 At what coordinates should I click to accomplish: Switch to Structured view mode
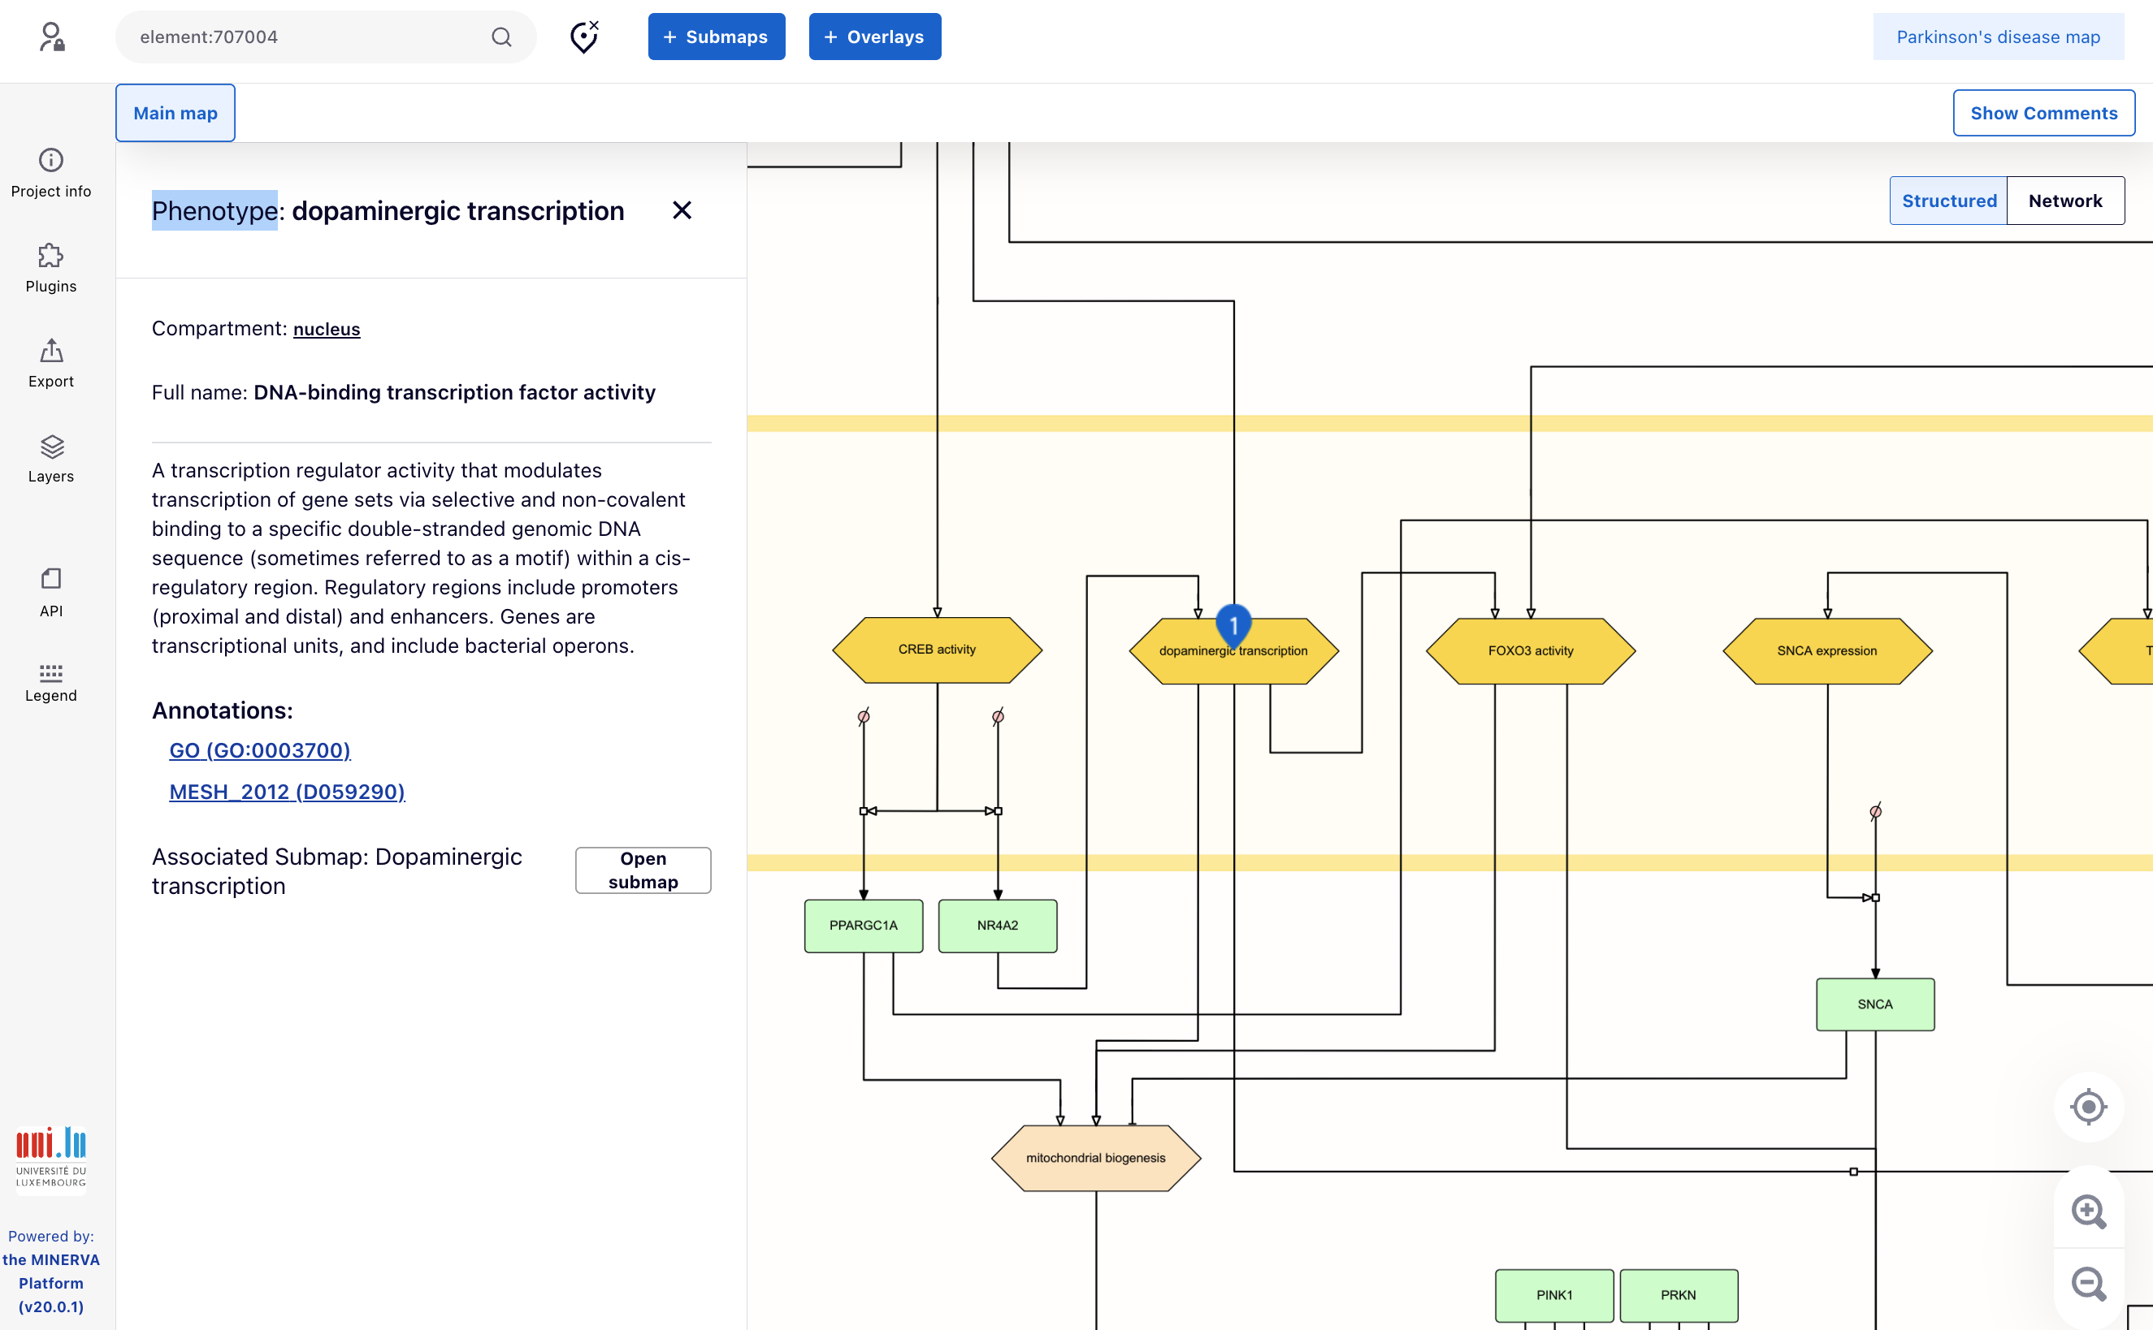(x=1948, y=201)
